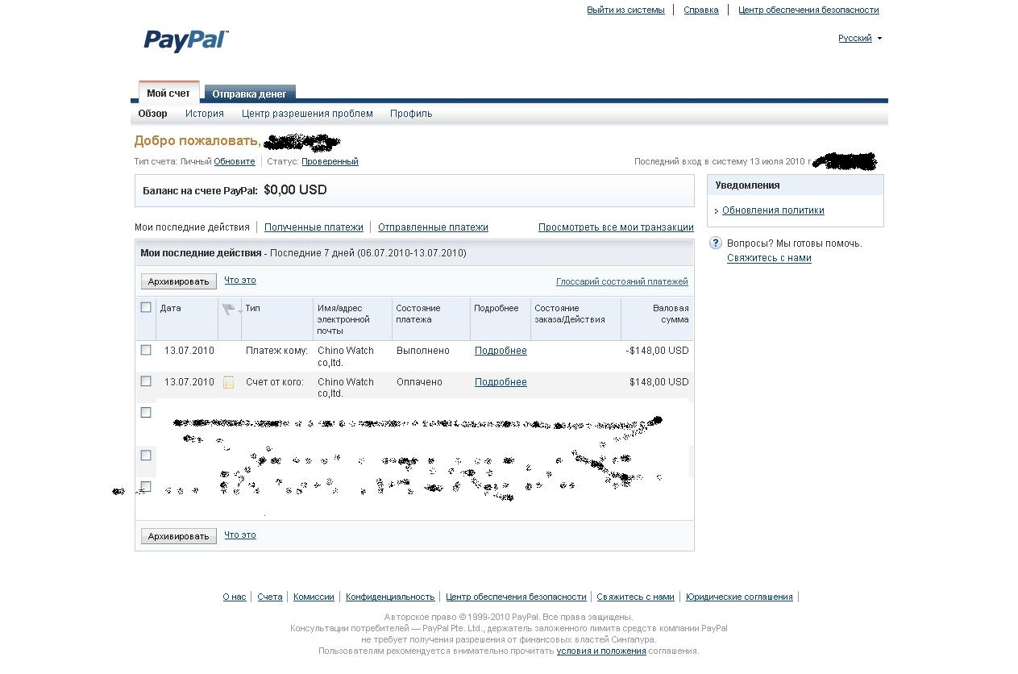Click the flag icon in table header
The width and height of the screenshot is (1018, 674).
228,309
